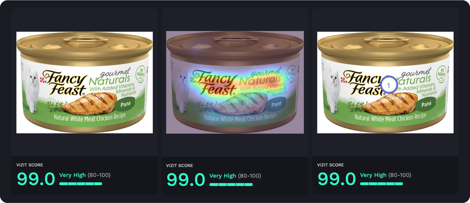Viewport: 470px width, 203px height.
Task: Open the original Fancy Feast image, left card
Action: [x=85, y=83]
